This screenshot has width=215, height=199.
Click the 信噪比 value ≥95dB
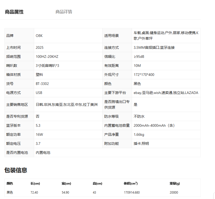139,57
